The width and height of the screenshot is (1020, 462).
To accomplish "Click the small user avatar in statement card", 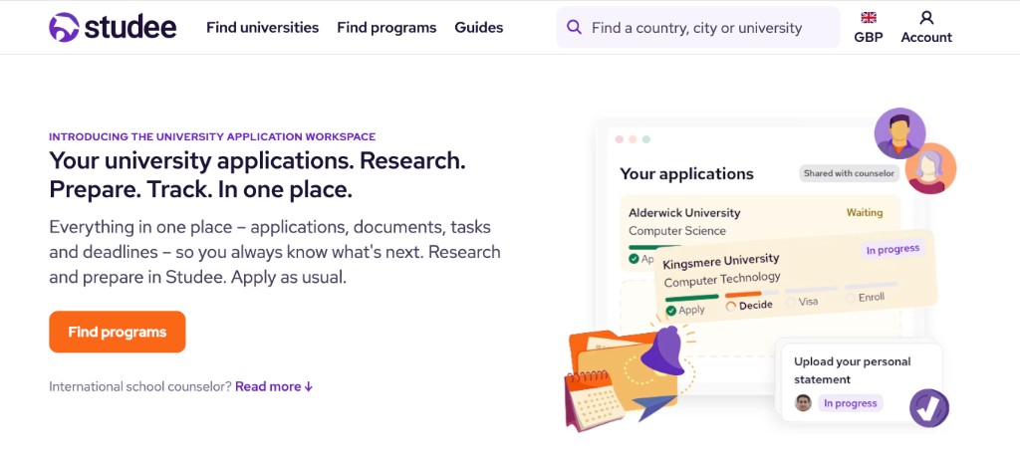I will [804, 403].
